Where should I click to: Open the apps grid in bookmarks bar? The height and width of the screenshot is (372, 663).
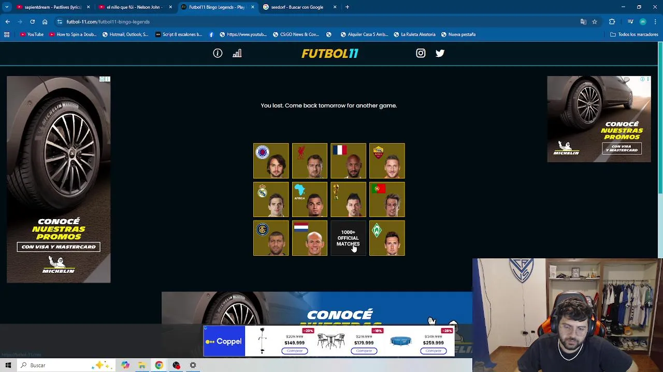[x=7, y=35]
